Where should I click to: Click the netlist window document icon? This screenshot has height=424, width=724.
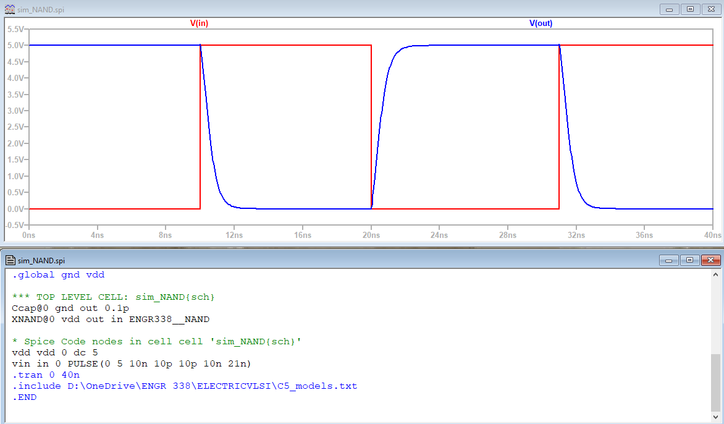10,260
